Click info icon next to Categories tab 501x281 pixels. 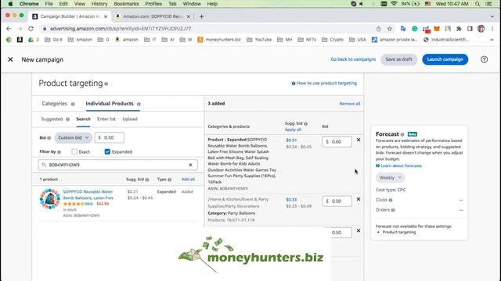pos(73,104)
